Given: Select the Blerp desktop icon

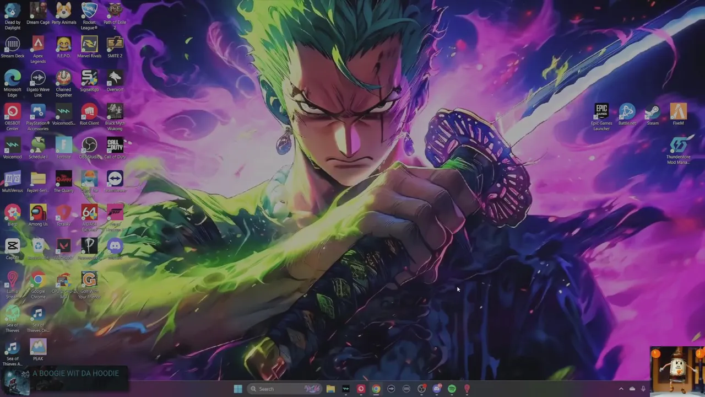Looking at the screenshot, I should (12, 212).
